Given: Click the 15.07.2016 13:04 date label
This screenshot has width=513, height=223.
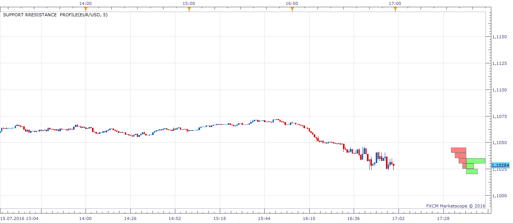Looking at the screenshot, I should click(19, 218).
